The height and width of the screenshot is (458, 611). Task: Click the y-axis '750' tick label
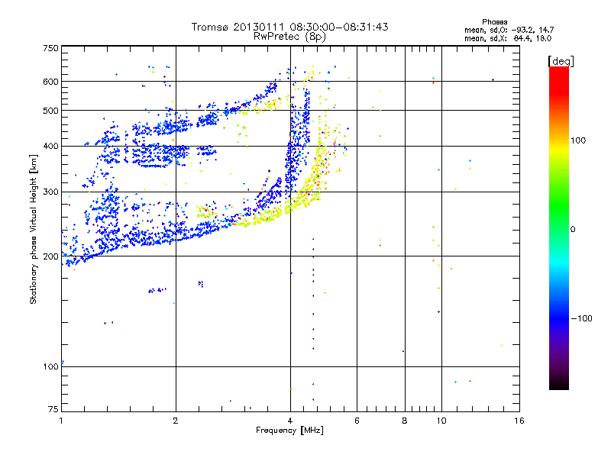[x=50, y=48]
